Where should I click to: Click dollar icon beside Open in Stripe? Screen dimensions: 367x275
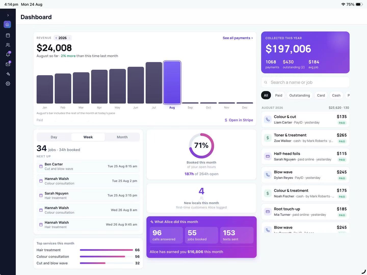[x=226, y=120]
